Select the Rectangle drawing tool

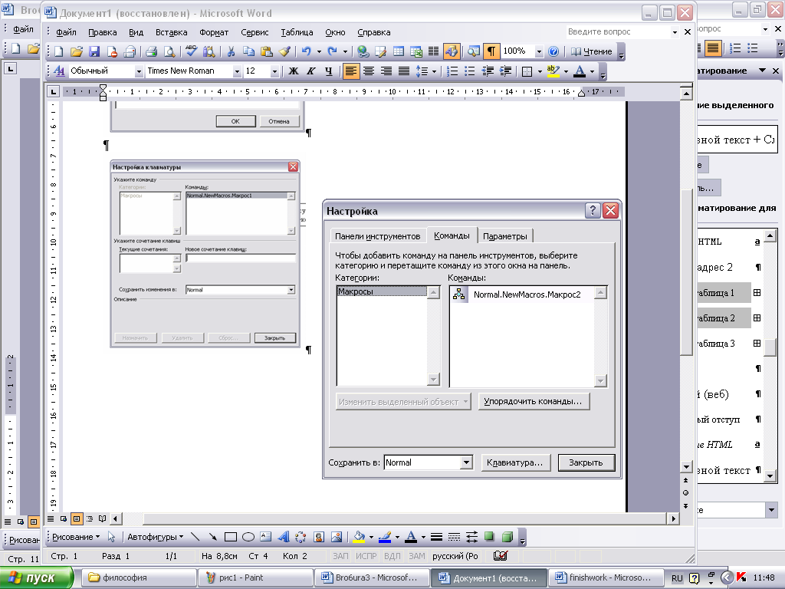(230, 537)
